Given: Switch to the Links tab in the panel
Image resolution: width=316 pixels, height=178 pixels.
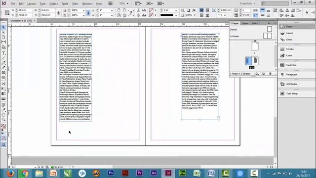Looking at the screenshot, I should click(255, 23).
